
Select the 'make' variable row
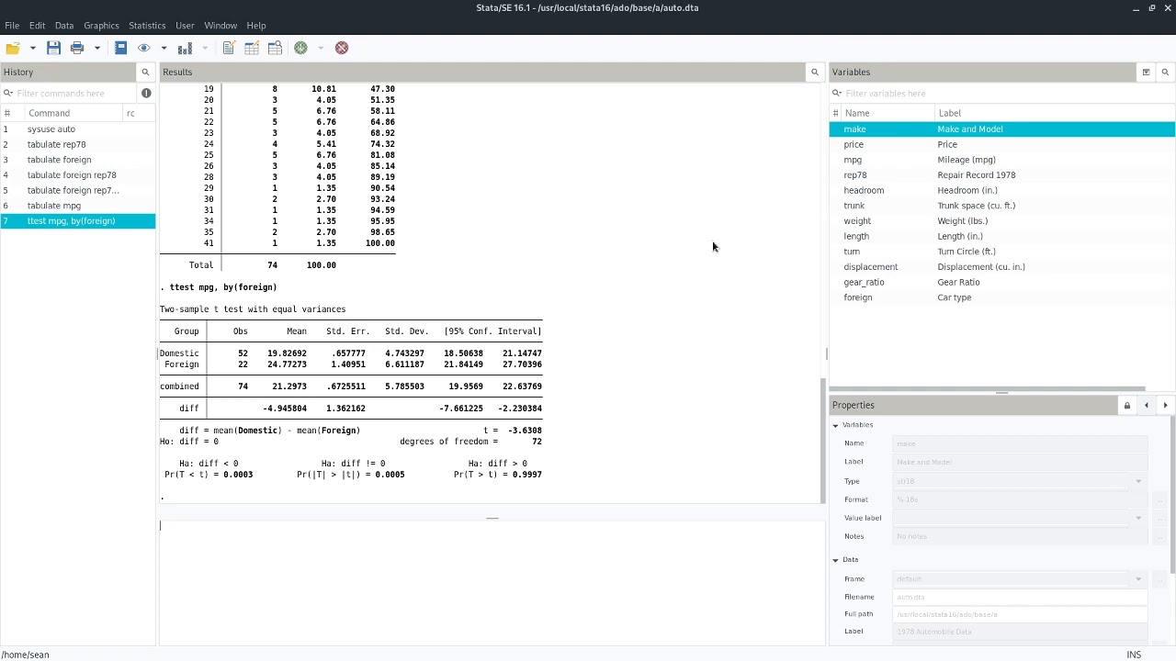tap(1001, 129)
